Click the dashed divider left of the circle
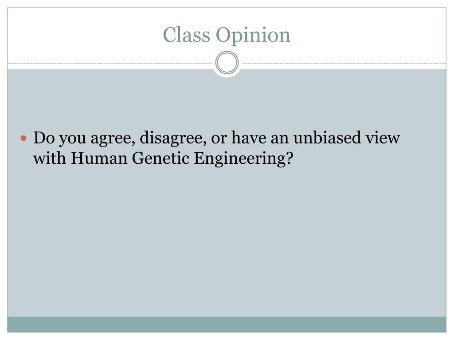 click(110, 63)
